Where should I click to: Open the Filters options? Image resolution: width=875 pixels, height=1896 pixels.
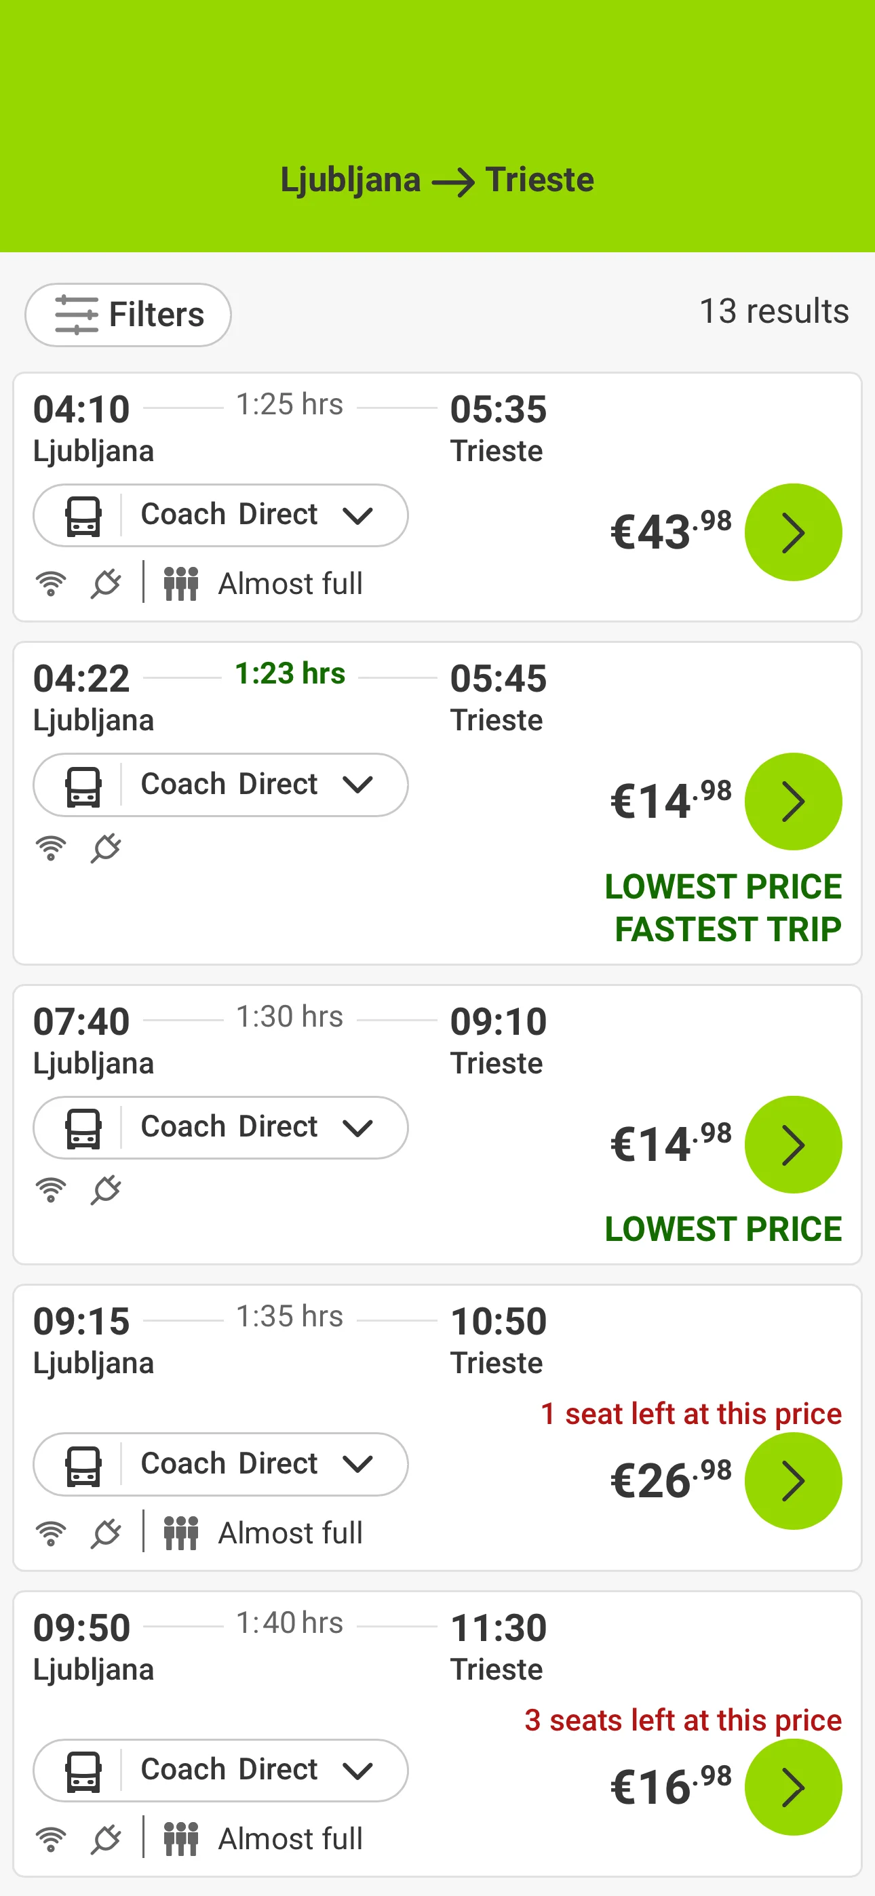coord(128,315)
